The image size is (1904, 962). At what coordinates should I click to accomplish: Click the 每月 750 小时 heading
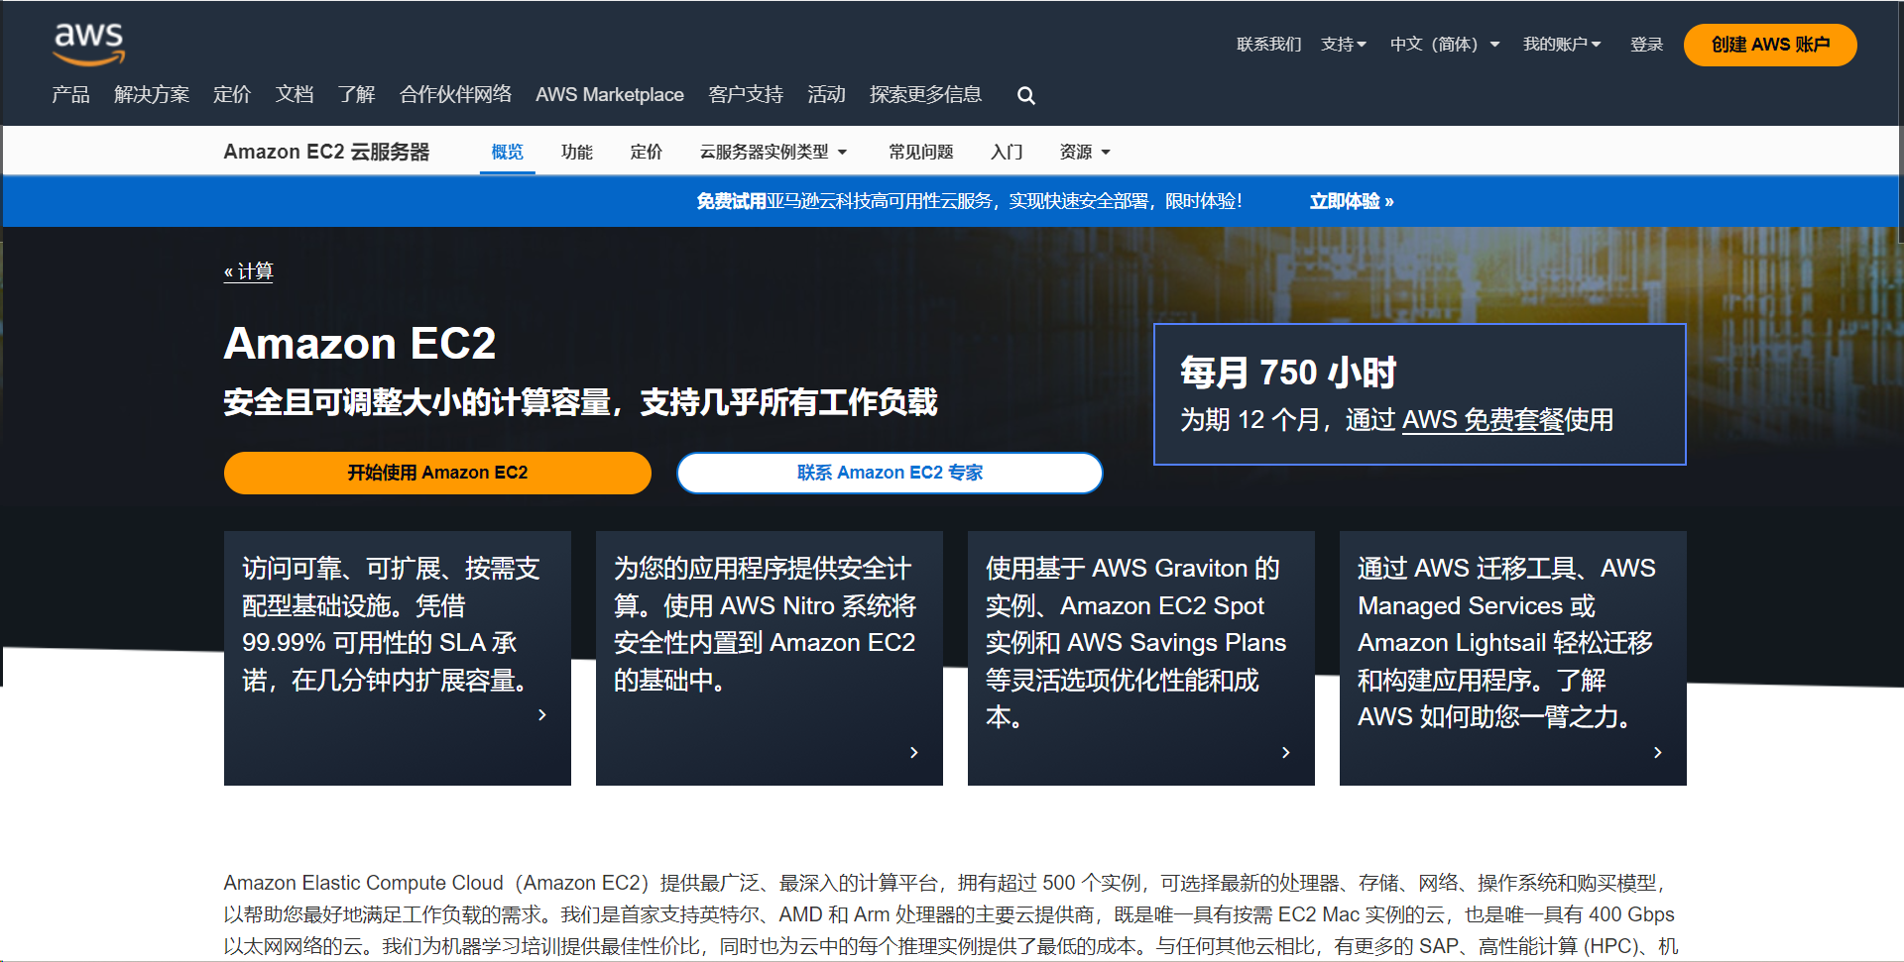(x=1288, y=373)
